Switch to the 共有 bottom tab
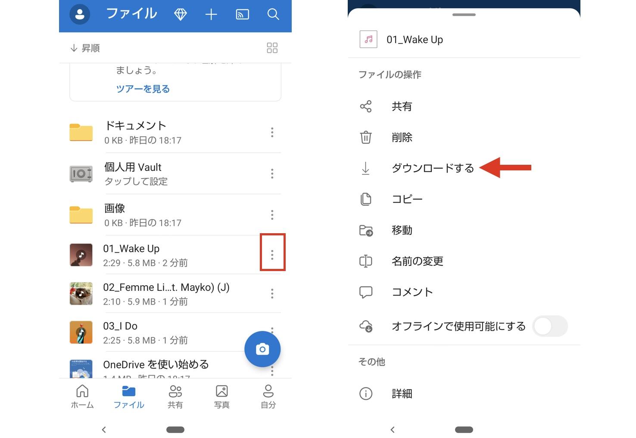This screenshot has height=438, width=636. coord(175,396)
